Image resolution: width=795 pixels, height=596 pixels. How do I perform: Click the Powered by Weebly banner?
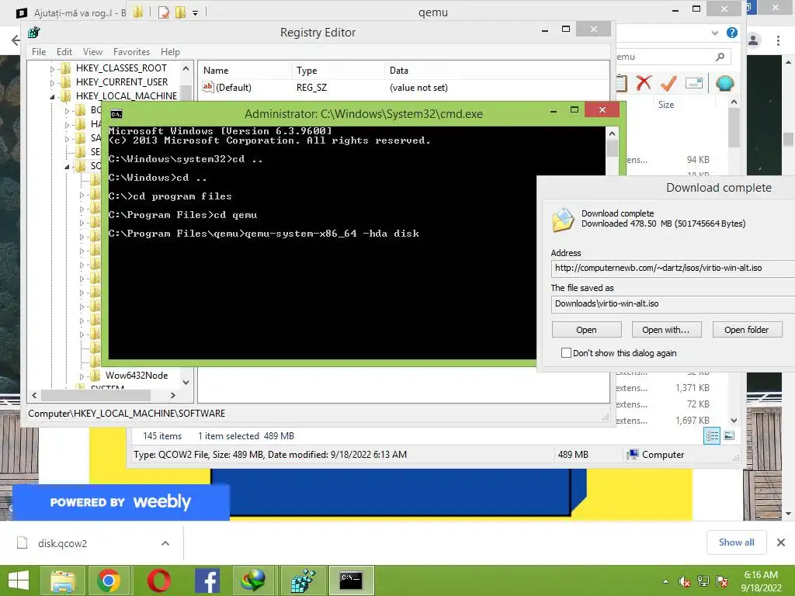(120, 502)
